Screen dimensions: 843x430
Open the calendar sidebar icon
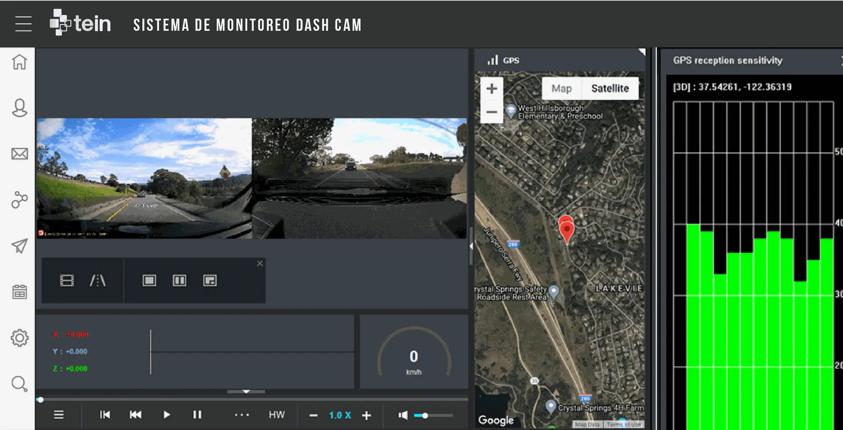tap(19, 292)
